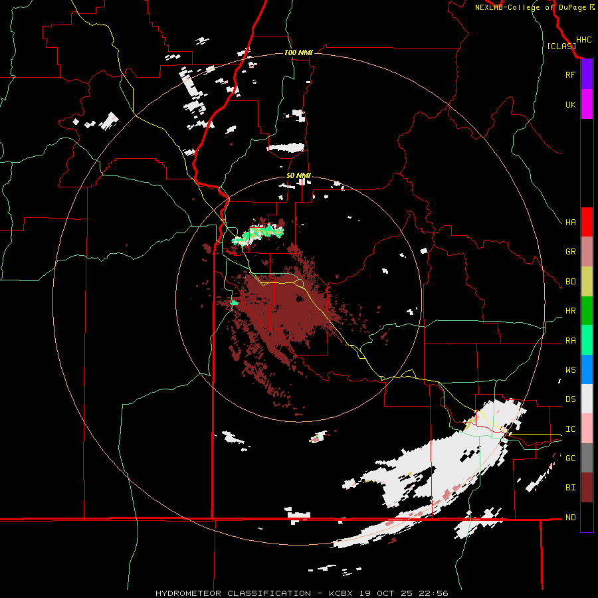Click the UK legend label
Image resolution: width=598 pixels, height=598 pixels.
[570, 104]
